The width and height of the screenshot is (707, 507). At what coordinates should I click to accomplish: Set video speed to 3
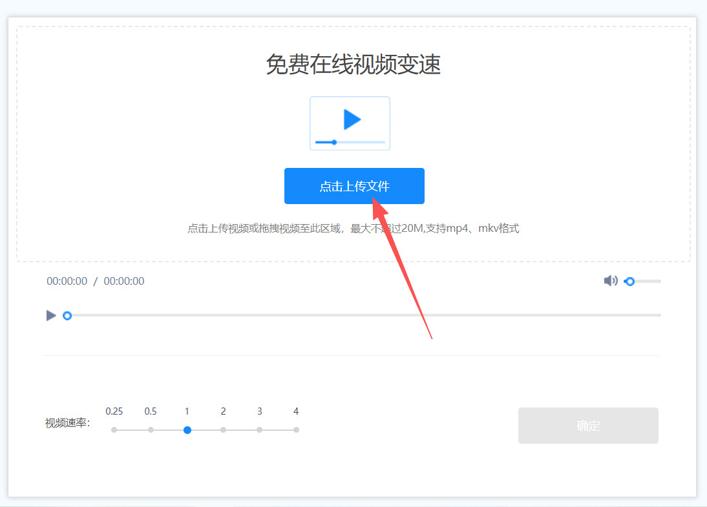point(260,429)
